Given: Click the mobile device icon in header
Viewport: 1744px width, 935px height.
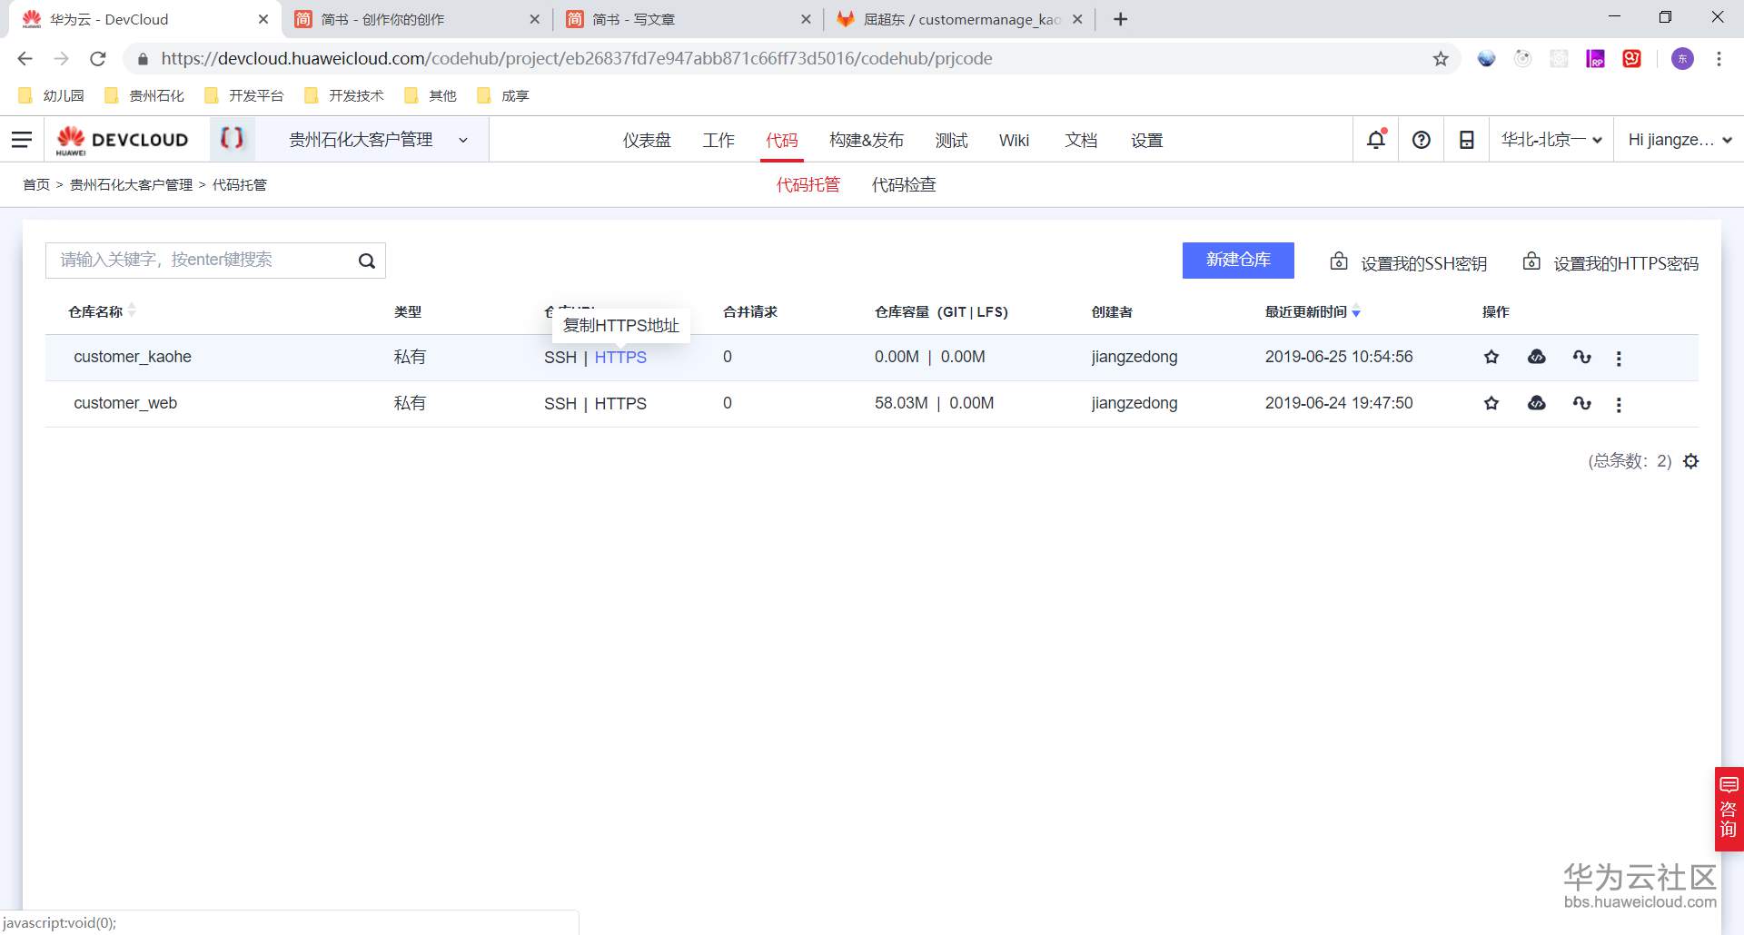Looking at the screenshot, I should (x=1466, y=140).
